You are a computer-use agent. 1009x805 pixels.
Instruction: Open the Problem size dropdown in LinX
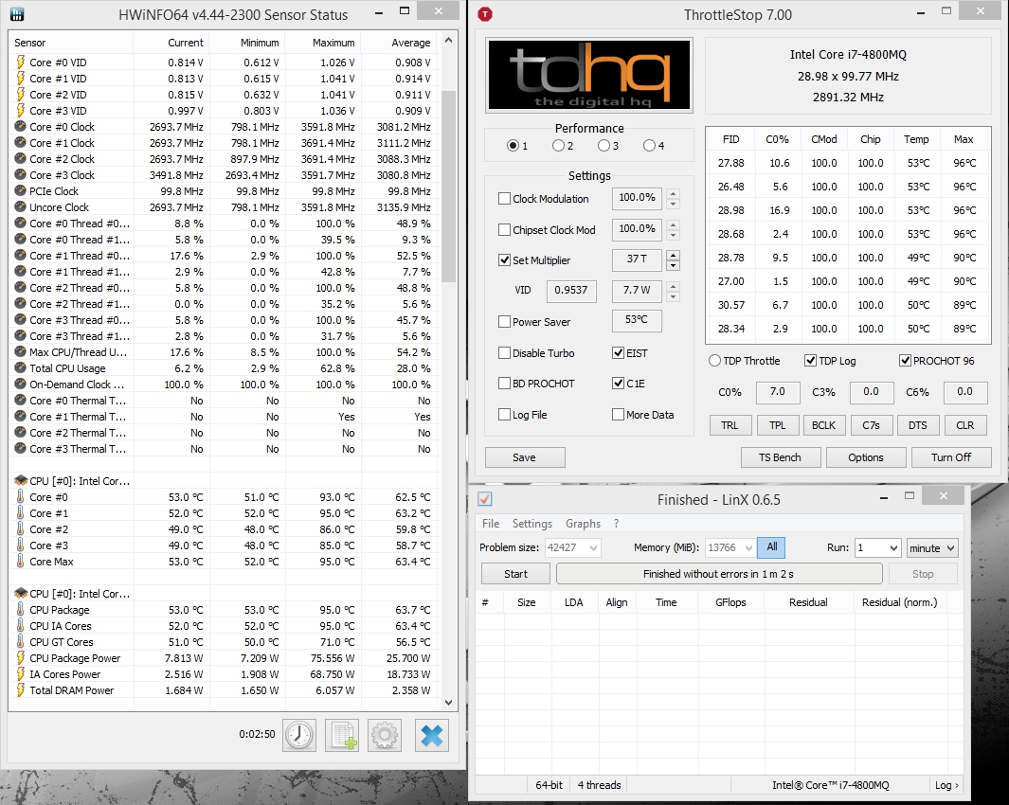pos(593,547)
